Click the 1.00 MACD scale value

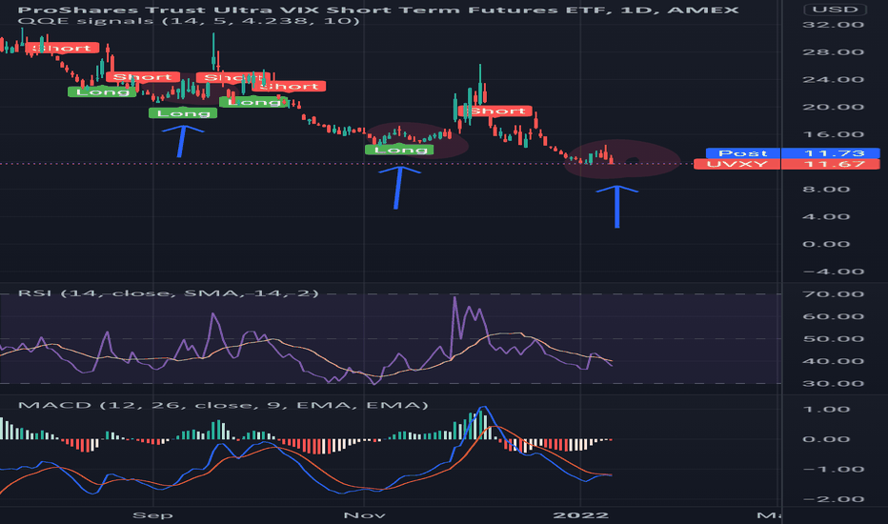coord(826,409)
